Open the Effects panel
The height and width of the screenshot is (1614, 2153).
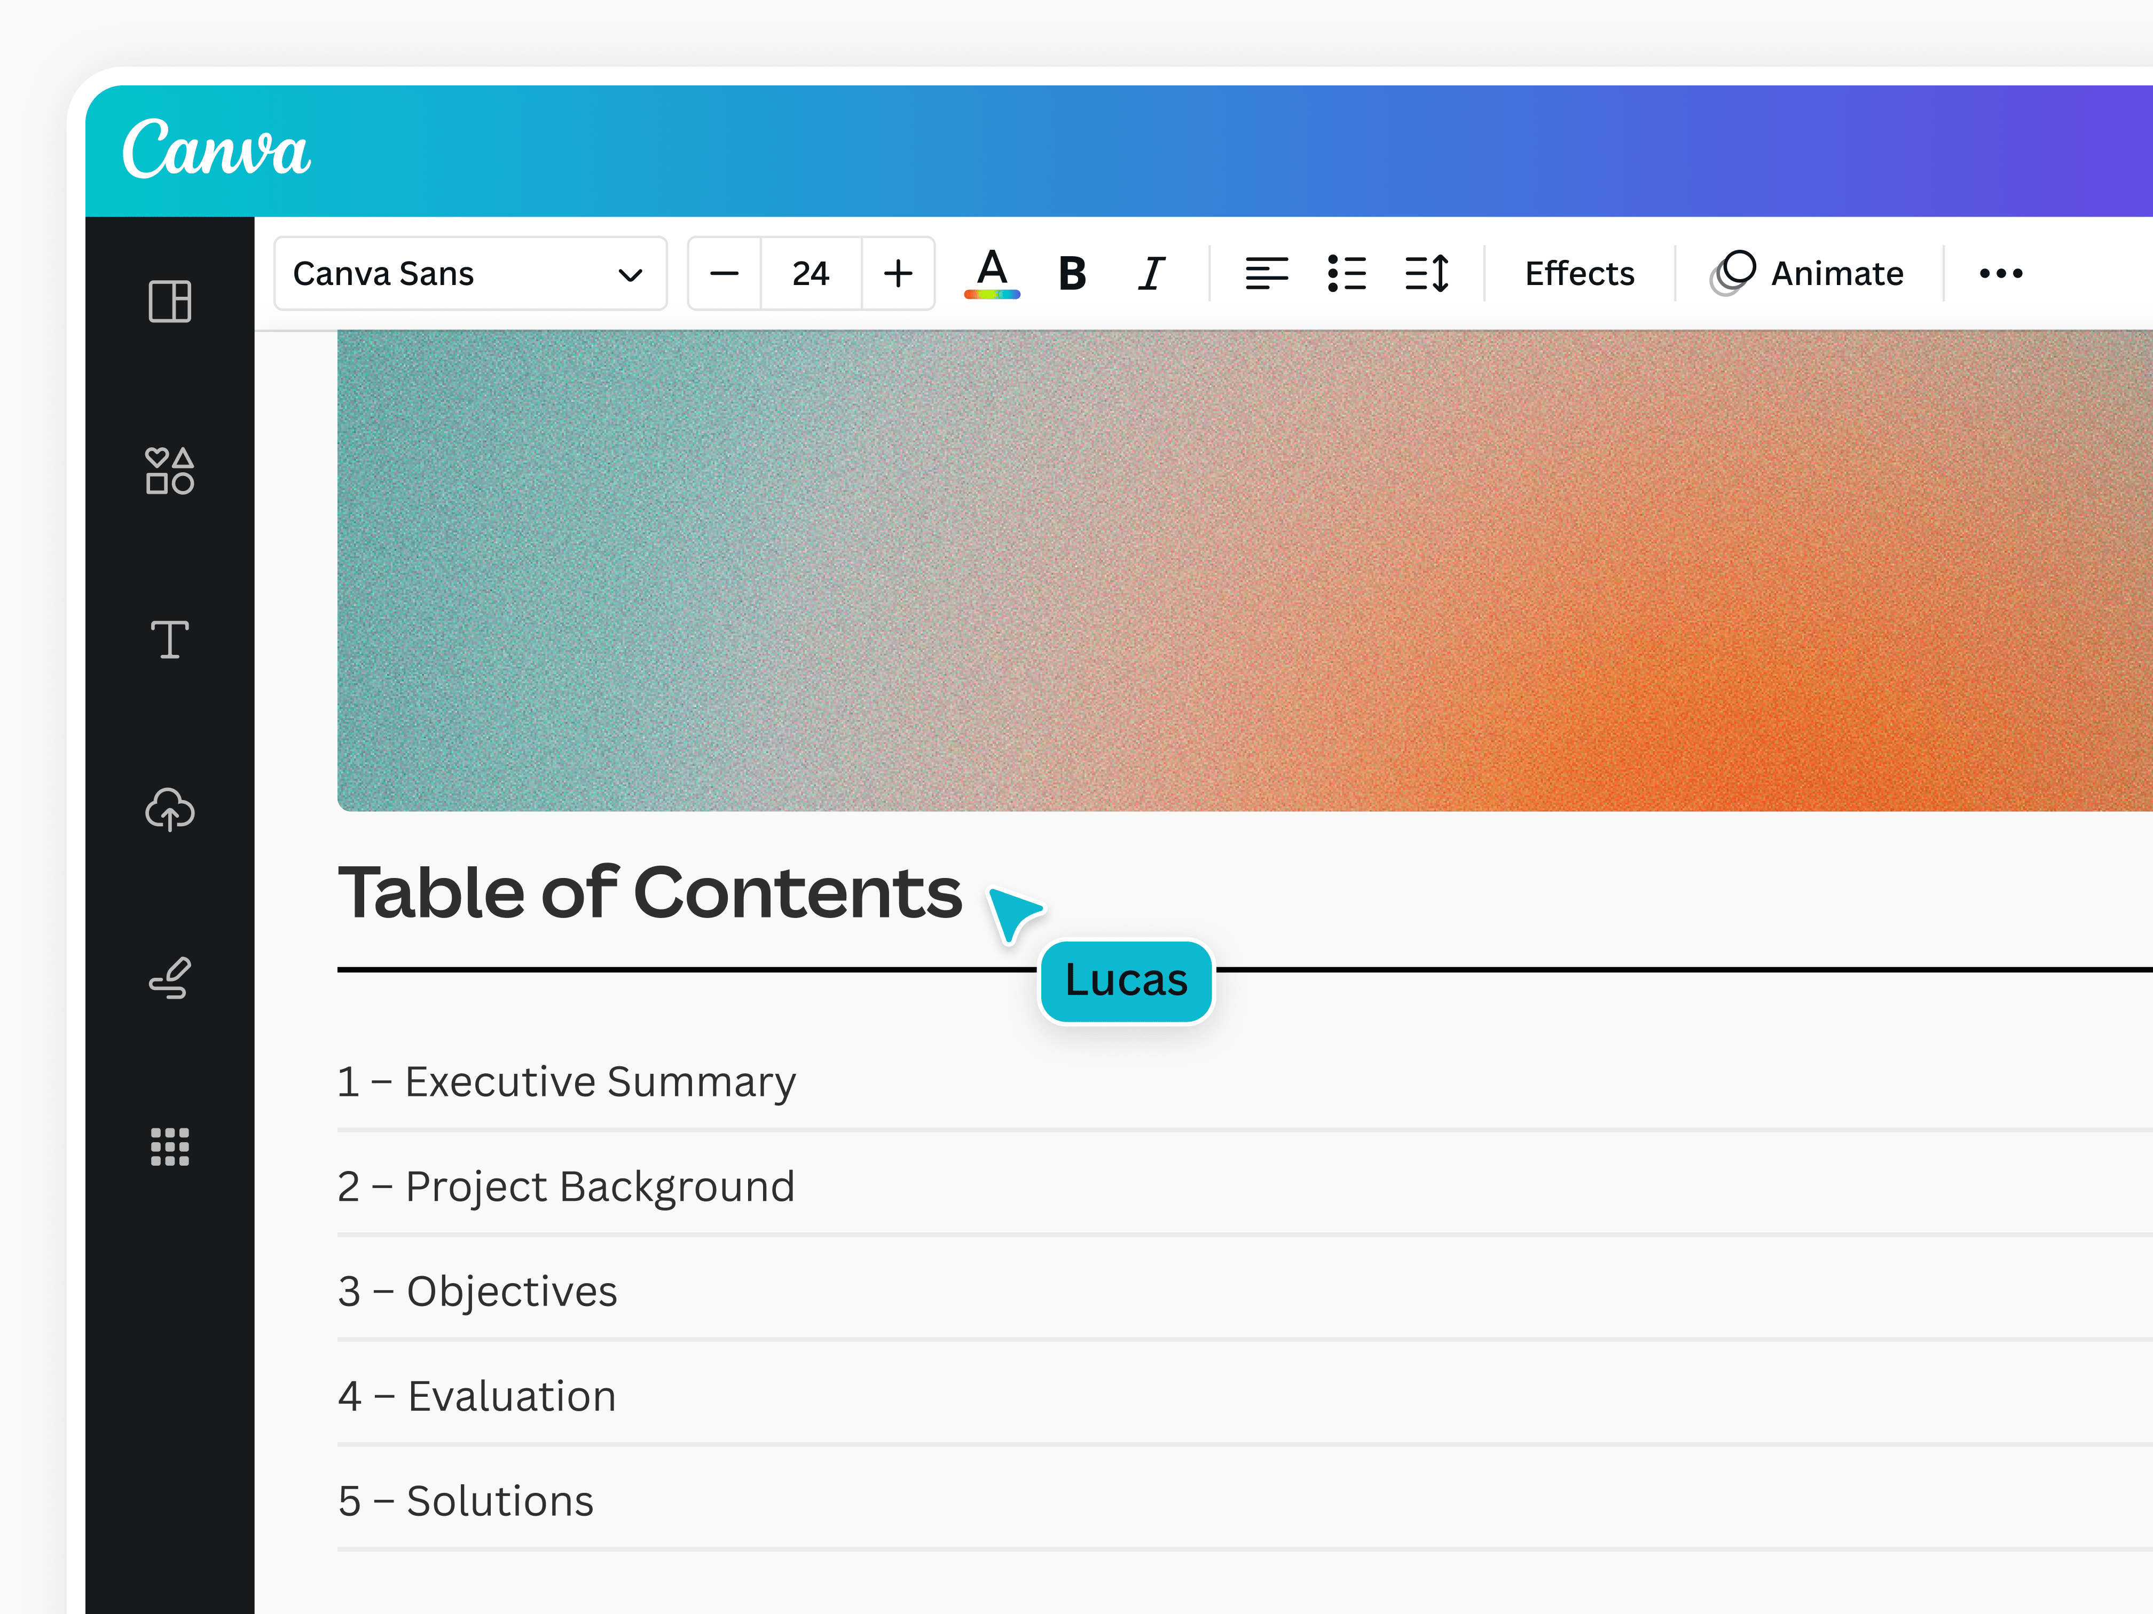tap(1579, 274)
